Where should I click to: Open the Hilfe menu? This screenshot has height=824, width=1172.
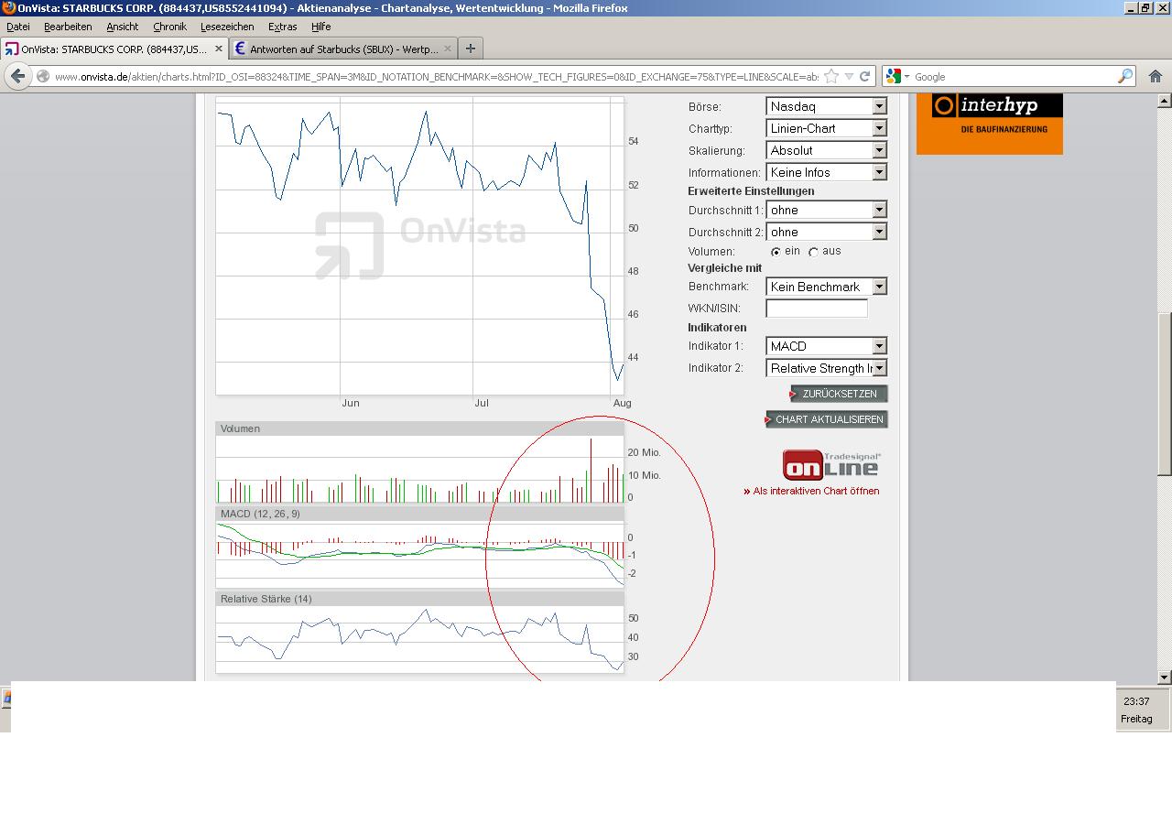pos(320,27)
